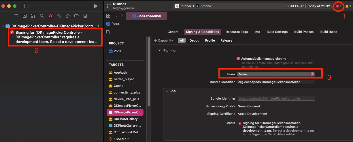This screenshot has height=142, width=353.
Task: Click the red error count indicator
Action: point(339,6)
